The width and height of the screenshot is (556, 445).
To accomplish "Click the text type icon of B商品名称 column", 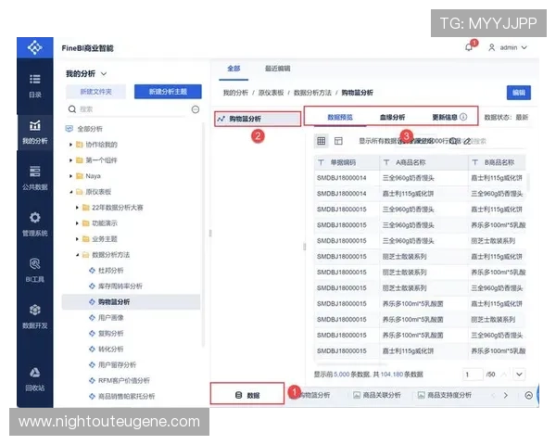I will (474, 162).
